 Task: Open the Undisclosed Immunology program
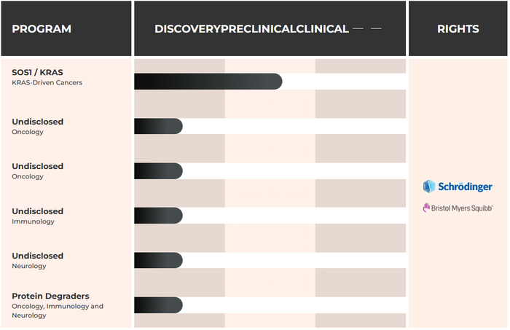pos(37,211)
